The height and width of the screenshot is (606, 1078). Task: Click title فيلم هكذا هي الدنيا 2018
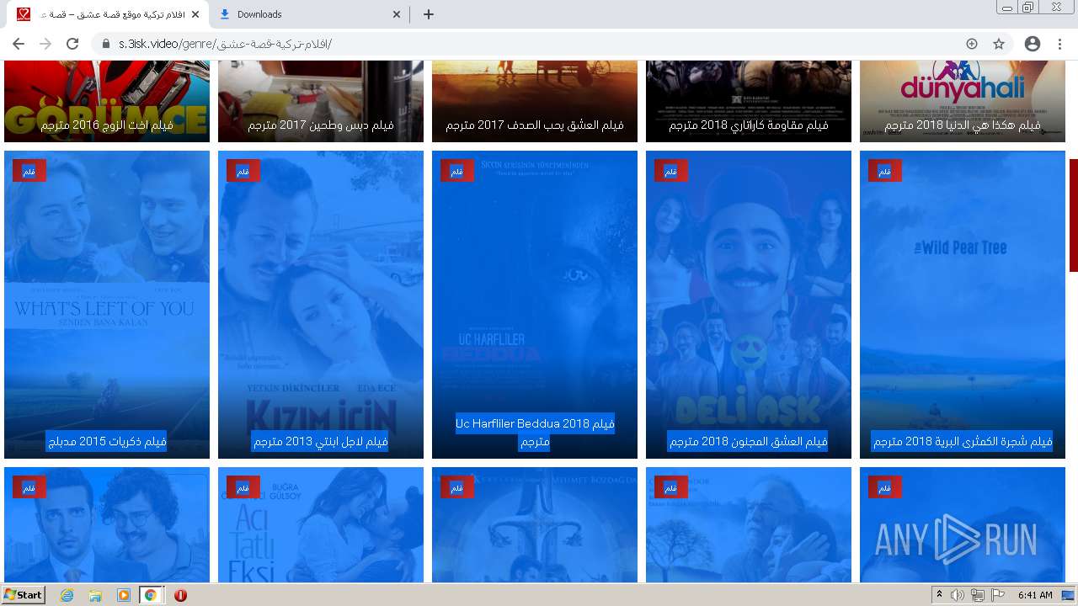click(x=963, y=125)
